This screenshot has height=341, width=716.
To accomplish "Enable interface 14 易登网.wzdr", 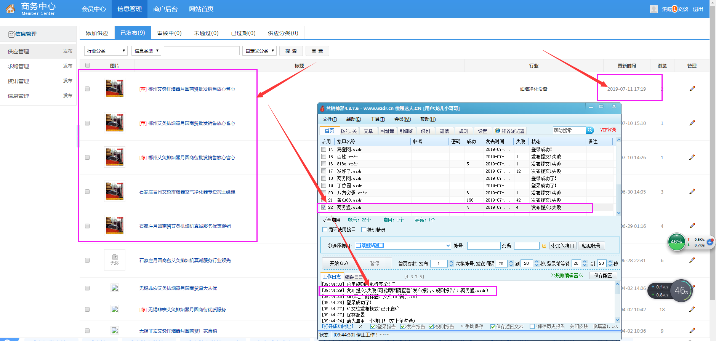I will point(324,149).
